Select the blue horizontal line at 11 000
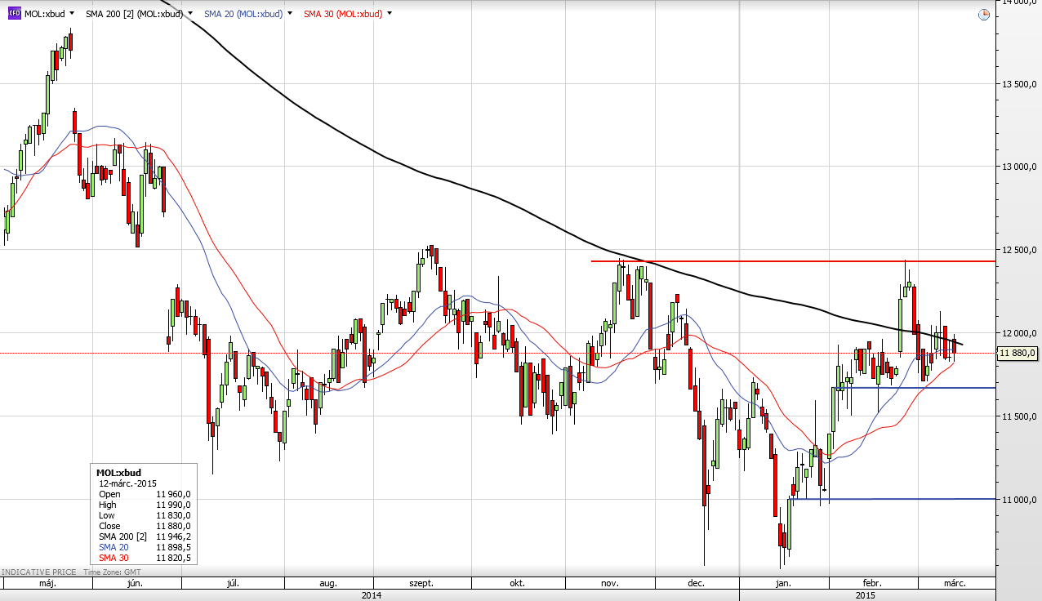Image resolution: width=1042 pixels, height=601 pixels. point(892,498)
